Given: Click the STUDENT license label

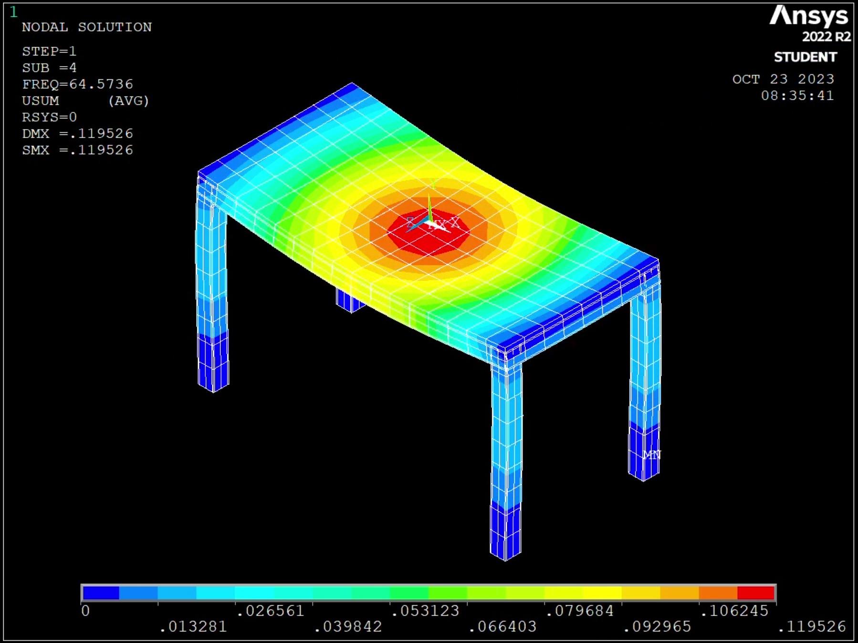Looking at the screenshot, I should pos(805,57).
